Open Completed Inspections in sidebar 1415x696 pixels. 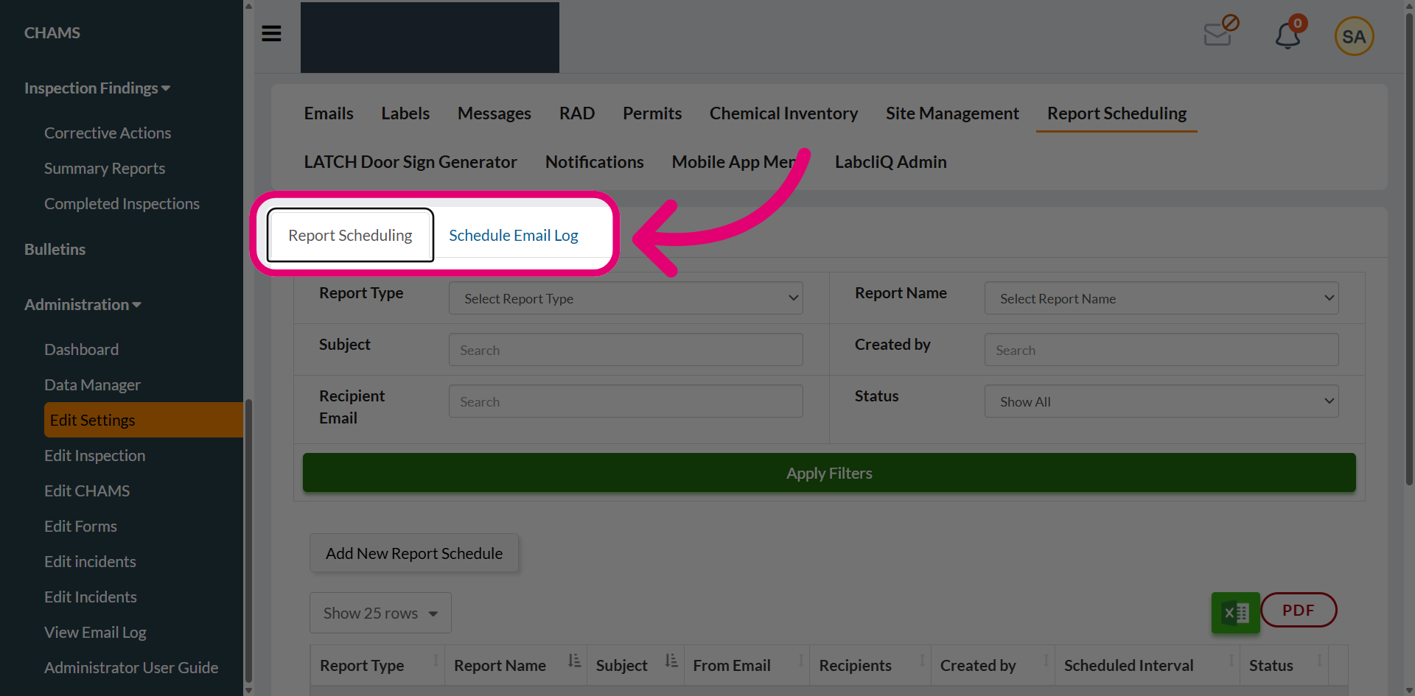(122, 204)
